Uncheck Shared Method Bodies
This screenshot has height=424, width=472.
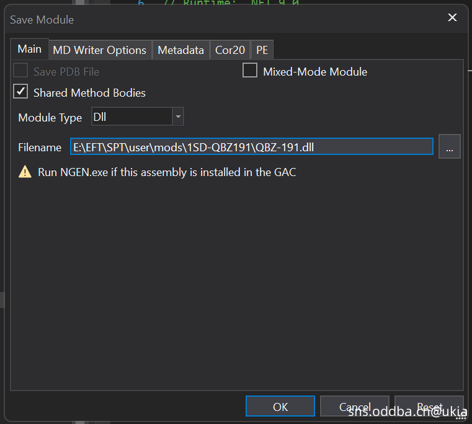coord(20,92)
